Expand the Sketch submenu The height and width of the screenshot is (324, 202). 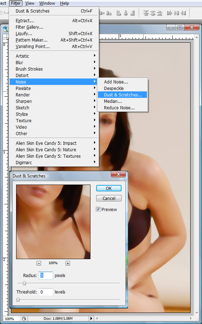[54, 108]
